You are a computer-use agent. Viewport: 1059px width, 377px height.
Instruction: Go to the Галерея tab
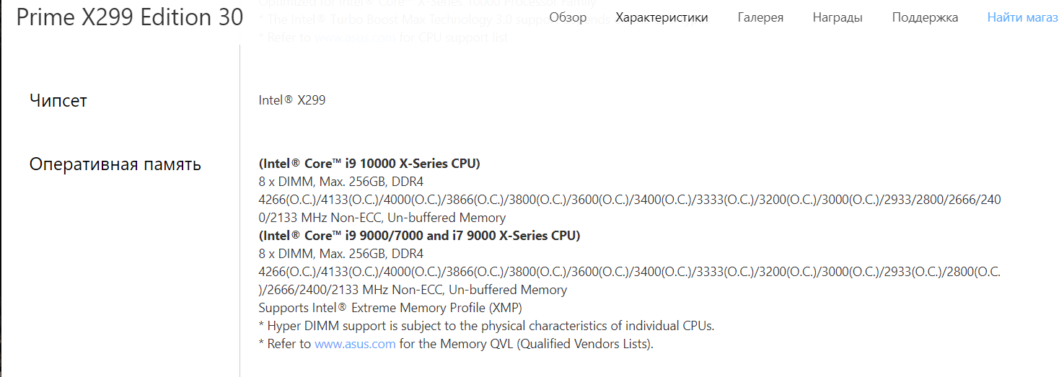(x=760, y=17)
